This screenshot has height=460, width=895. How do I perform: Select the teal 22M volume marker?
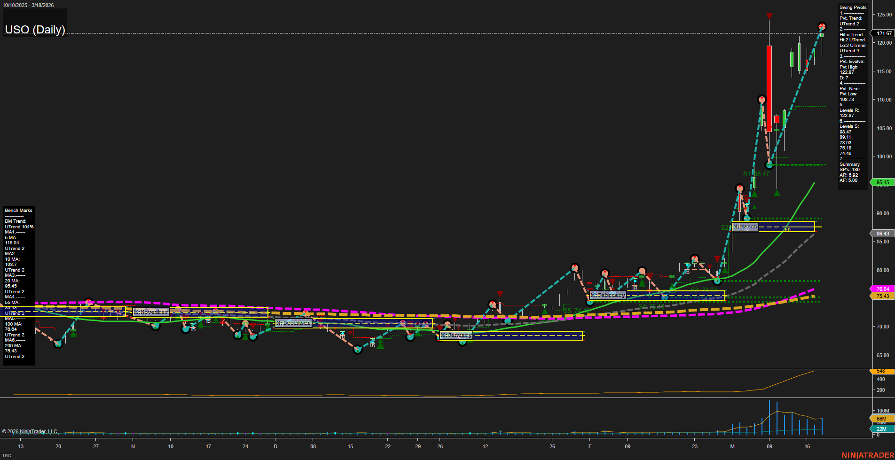(881, 429)
